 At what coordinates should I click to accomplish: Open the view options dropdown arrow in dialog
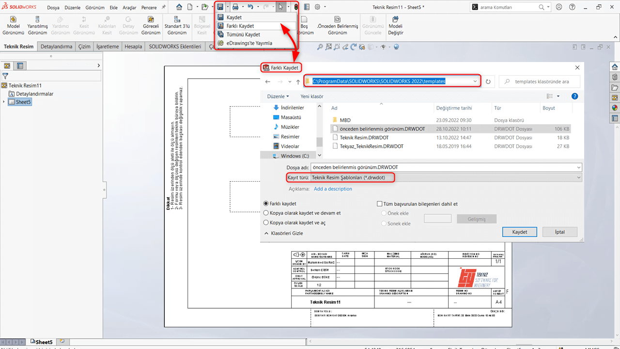558,96
